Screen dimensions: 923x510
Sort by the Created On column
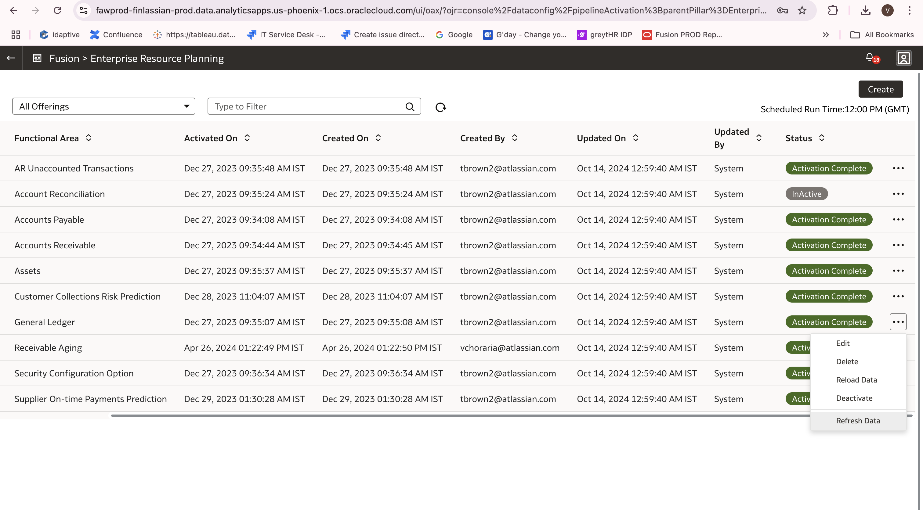(x=378, y=138)
